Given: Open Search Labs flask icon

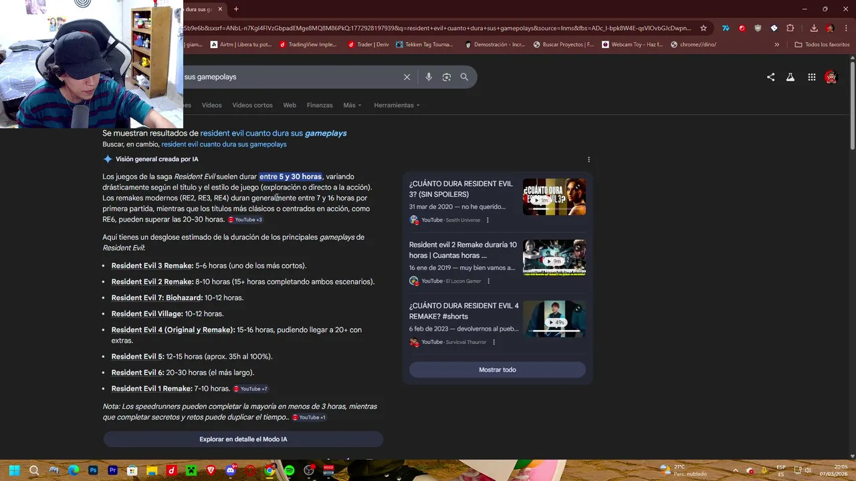Looking at the screenshot, I should click(790, 77).
